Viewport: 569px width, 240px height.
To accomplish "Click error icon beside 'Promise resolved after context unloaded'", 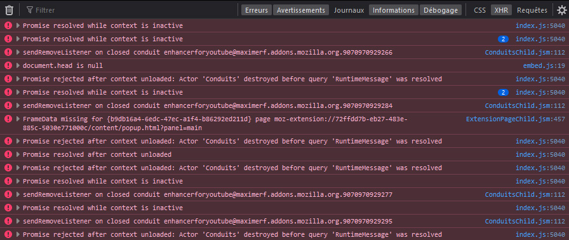I will 8,154.
